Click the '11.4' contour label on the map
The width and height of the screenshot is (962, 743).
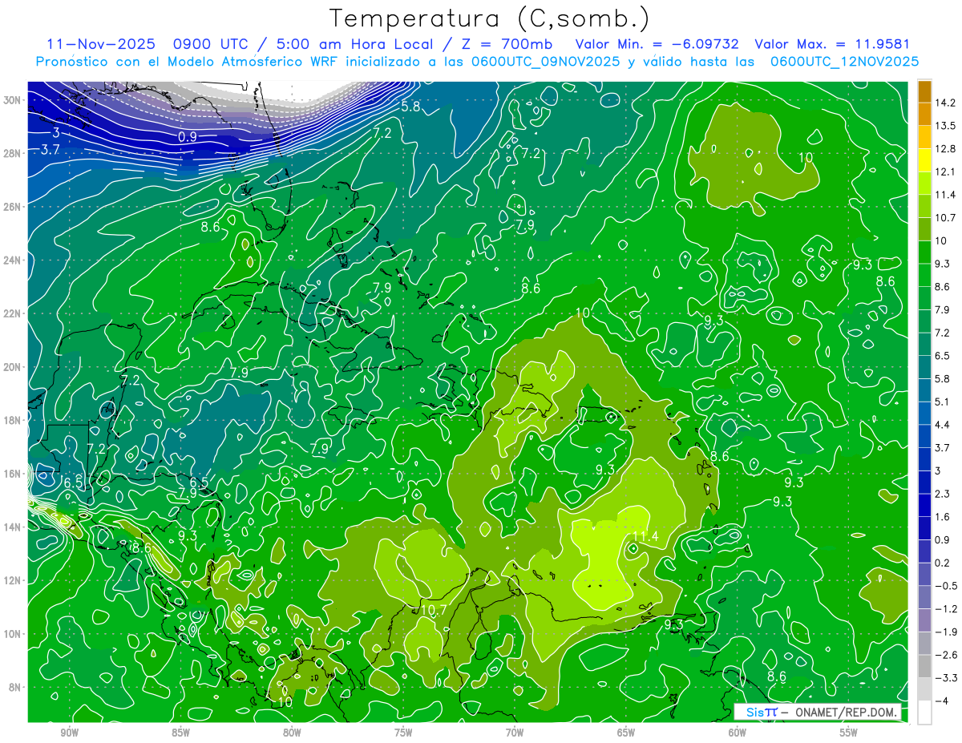coord(645,536)
